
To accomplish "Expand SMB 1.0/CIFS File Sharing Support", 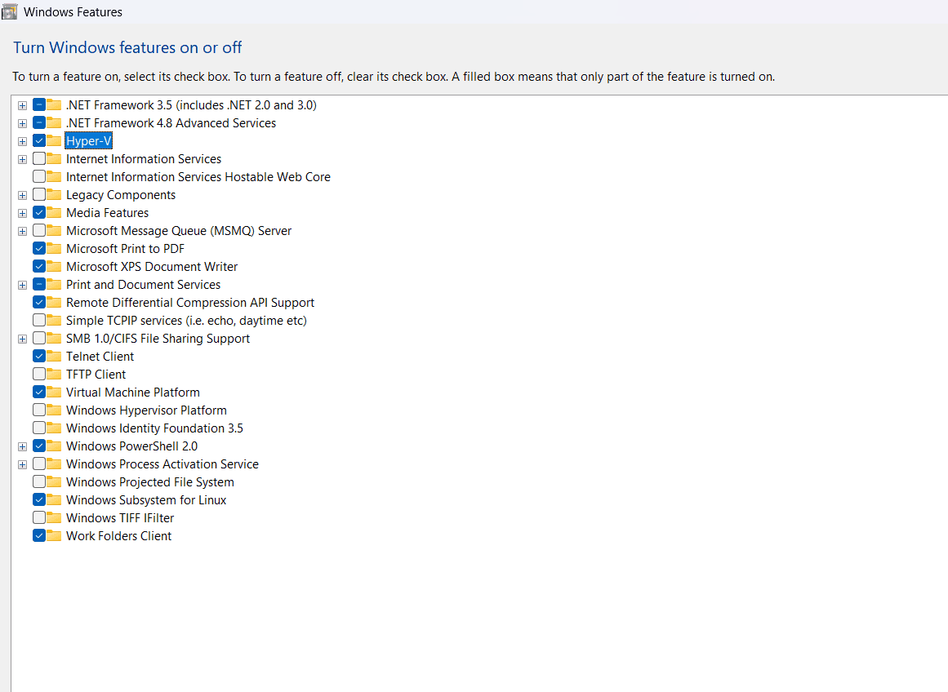I will 22,339.
